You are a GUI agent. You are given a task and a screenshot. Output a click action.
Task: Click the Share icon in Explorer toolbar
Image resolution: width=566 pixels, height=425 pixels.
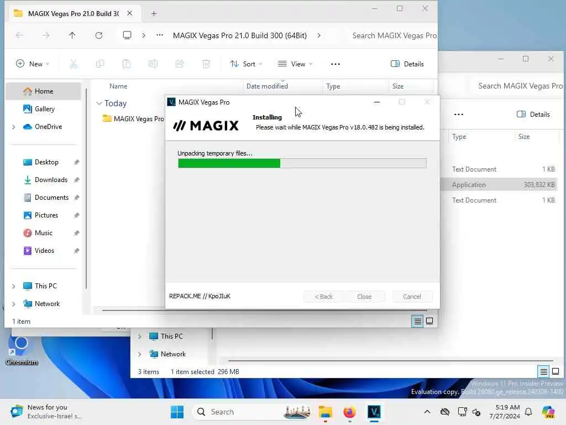[180, 64]
